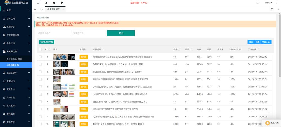Click the blue 还原 button
This screenshot has height=127, width=281.
[x=257, y=42]
